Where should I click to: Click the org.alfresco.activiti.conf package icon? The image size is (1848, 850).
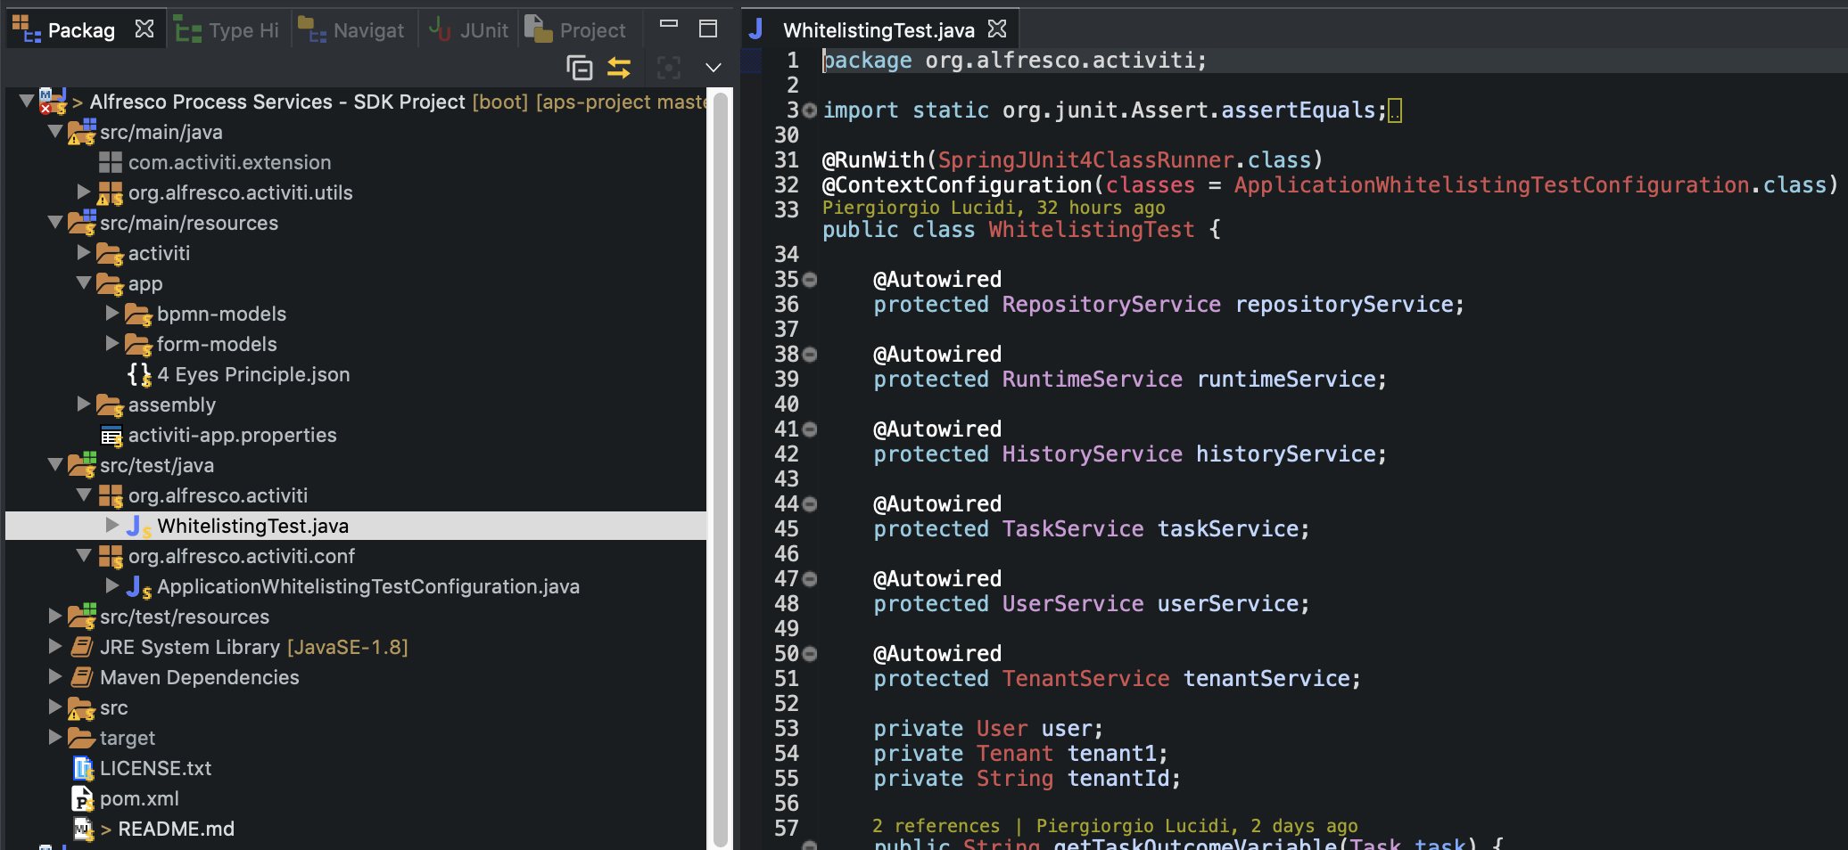(111, 557)
